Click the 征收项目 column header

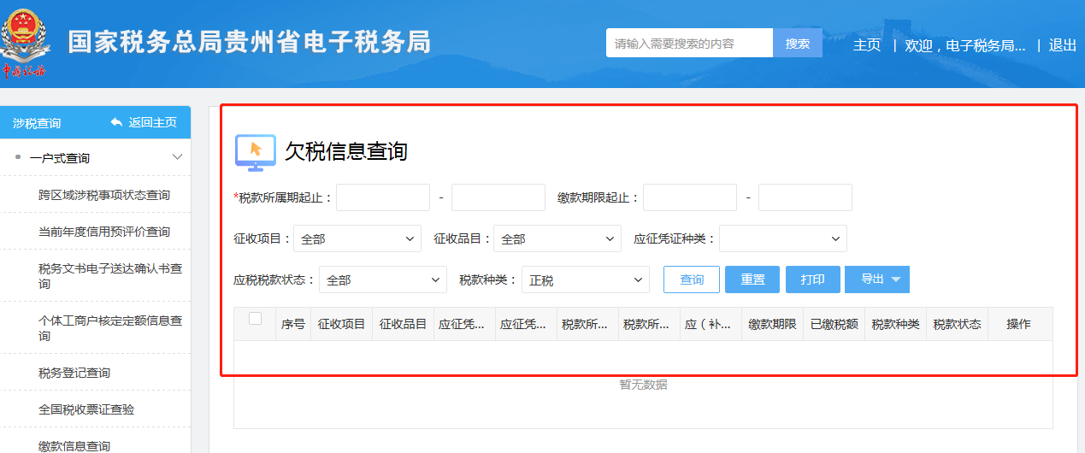tap(342, 325)
